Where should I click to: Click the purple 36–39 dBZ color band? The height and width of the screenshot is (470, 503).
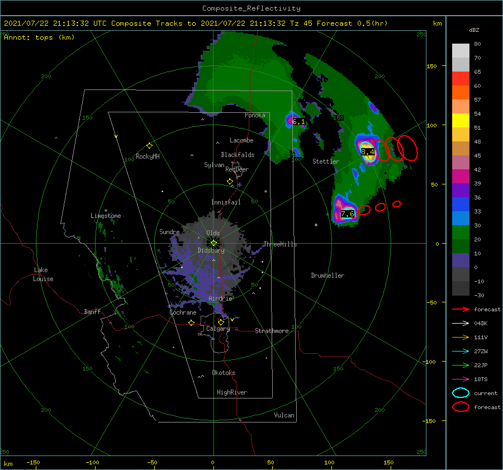(x=461, y=191)
